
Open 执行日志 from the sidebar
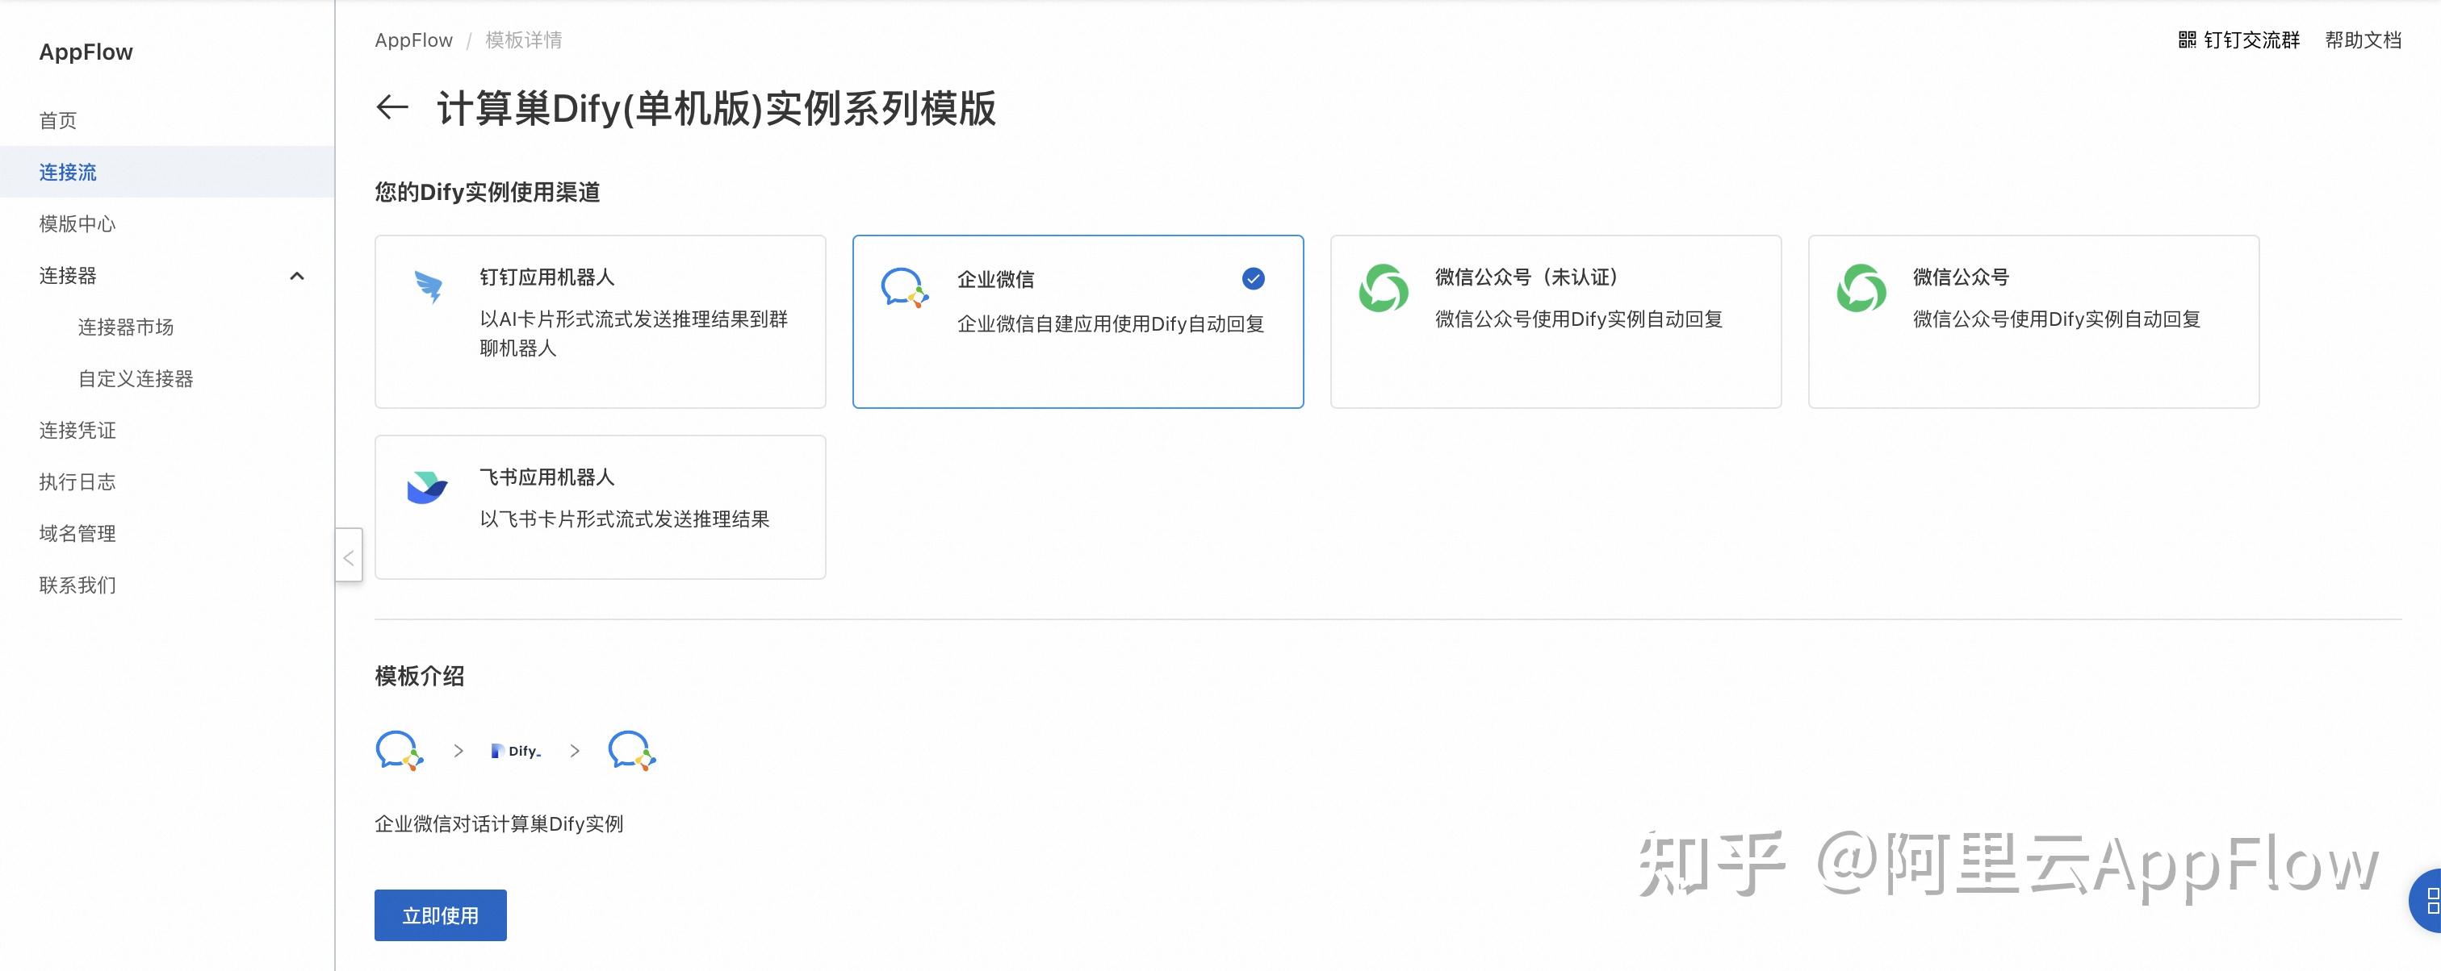point(77,481)
